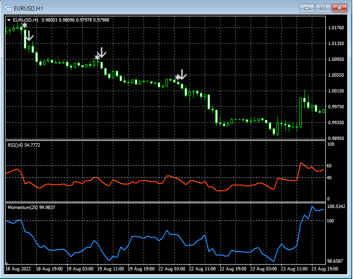Click the EURUSD,H1 chart window icon
Image resolution: width=353 pixels, height=279 pixels.
pyautogui.click(x=8, y=8)
